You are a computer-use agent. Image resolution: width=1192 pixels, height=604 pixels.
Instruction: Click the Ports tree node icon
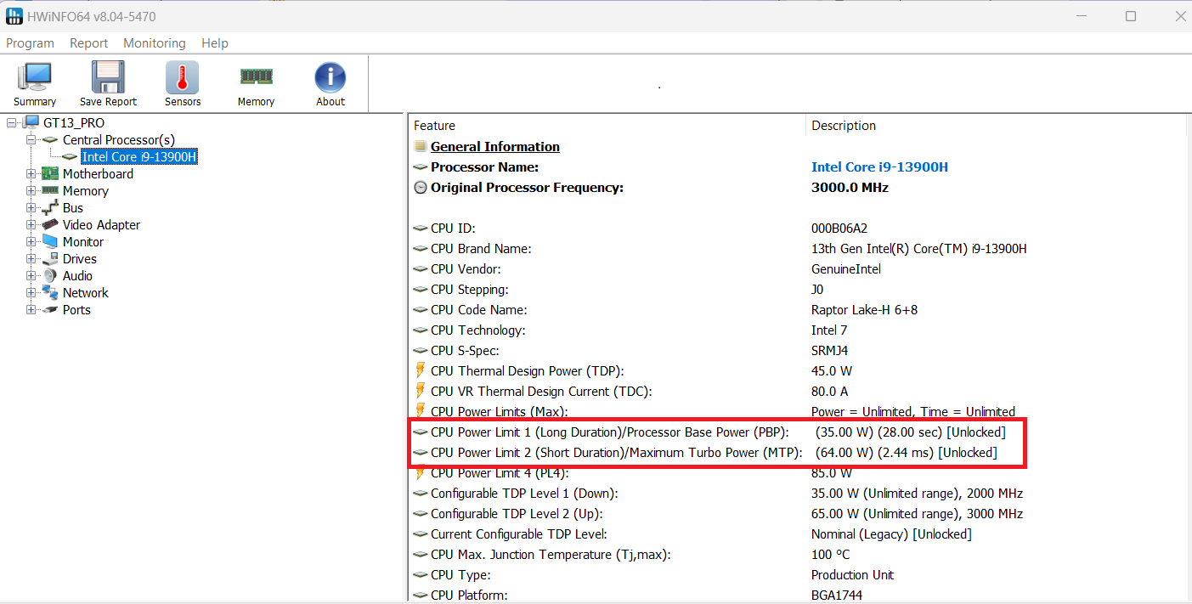[x=50, y=309]
